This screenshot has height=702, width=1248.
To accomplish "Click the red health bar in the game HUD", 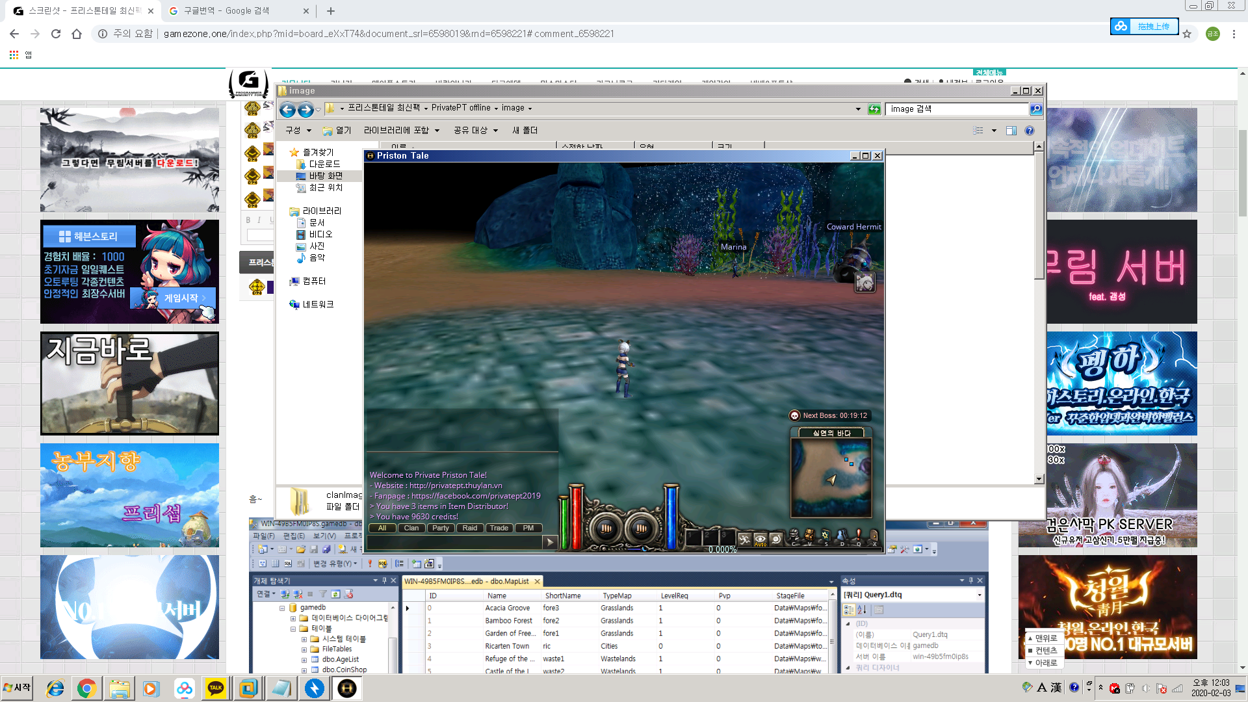I will click(x=577, y=517).
